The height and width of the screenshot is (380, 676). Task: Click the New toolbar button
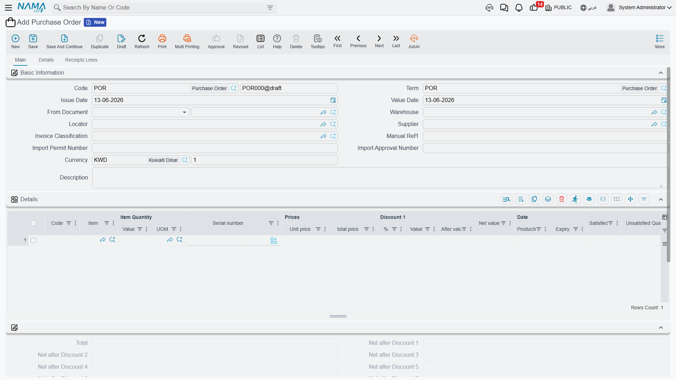(15, 42)
